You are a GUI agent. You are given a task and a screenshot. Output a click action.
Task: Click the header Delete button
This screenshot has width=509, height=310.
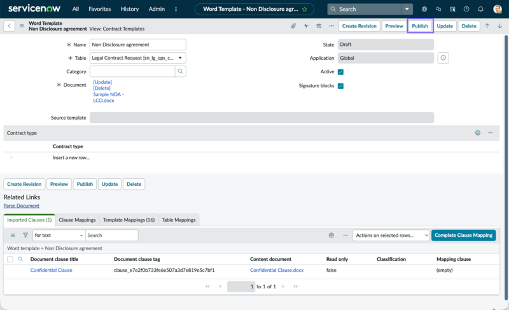[x=469, y=26]
